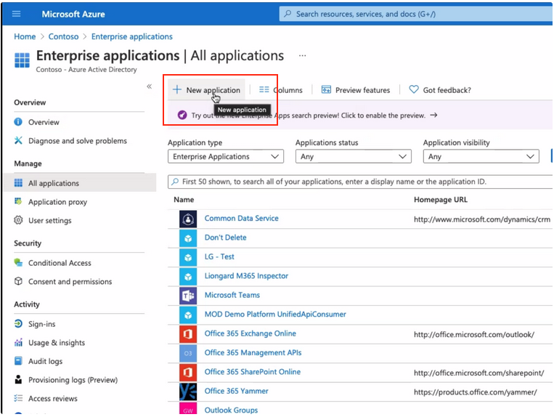
Task: Click the Provisioning logs person icon
Action: (18, 379)
